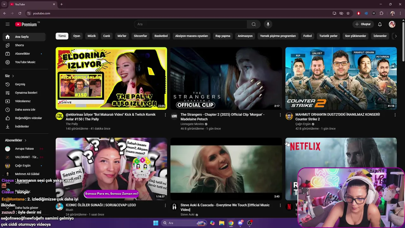Open MAHMUT ORHAN'IN DUST2 video title
This screenshot has width=405, height=228.
338,117
